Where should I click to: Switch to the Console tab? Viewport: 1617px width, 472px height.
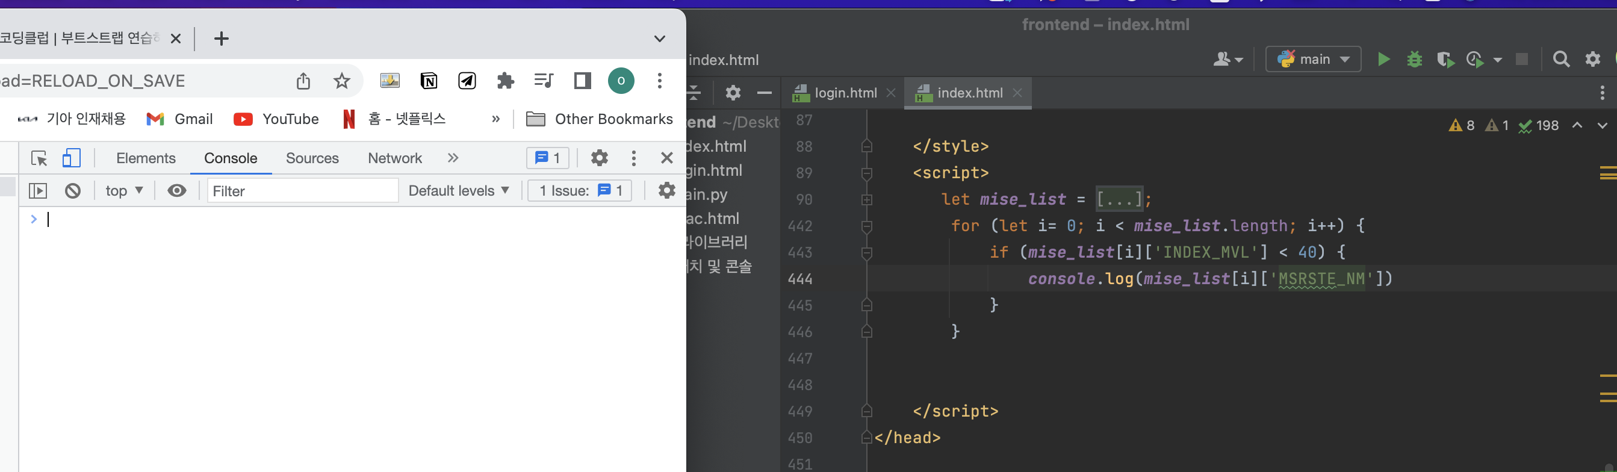pyautogui.click(x=231, y=158)
